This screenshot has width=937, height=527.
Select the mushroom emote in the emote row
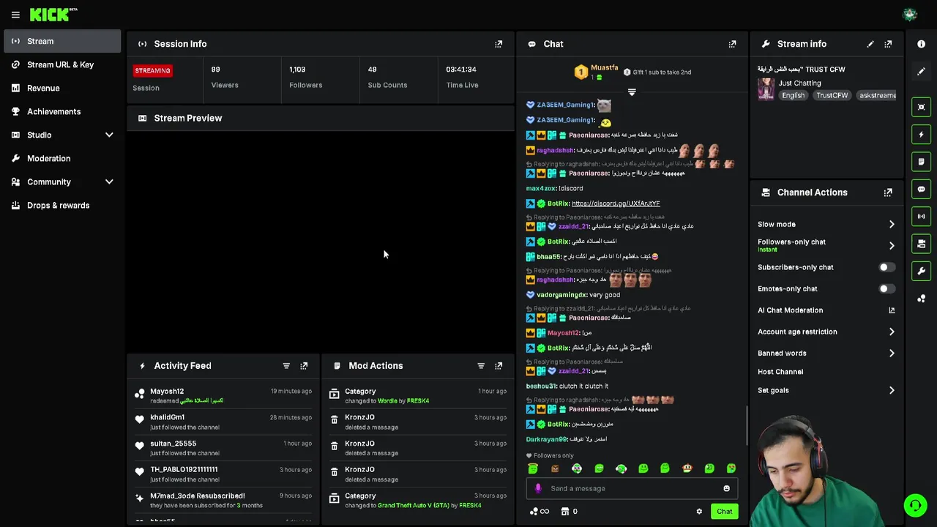(x=687, y=468)
